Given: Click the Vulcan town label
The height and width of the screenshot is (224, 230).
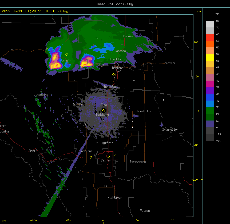Looking at the screenshot, I should click(x=145, y=211).
